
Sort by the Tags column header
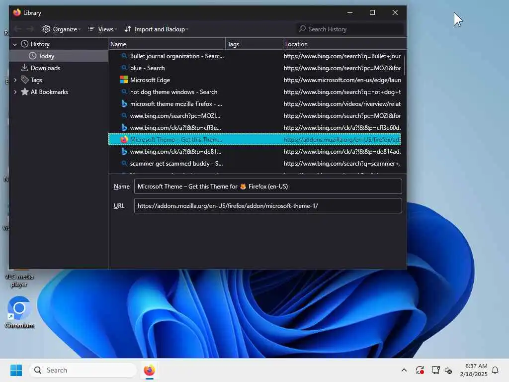click(x=254, y=44)
